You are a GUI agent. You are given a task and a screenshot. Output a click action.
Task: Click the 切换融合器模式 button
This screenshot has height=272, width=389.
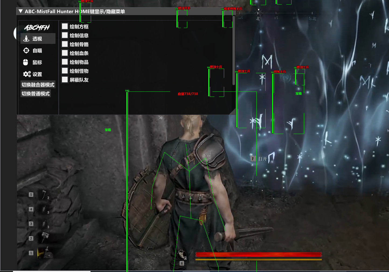pos(38,85)
